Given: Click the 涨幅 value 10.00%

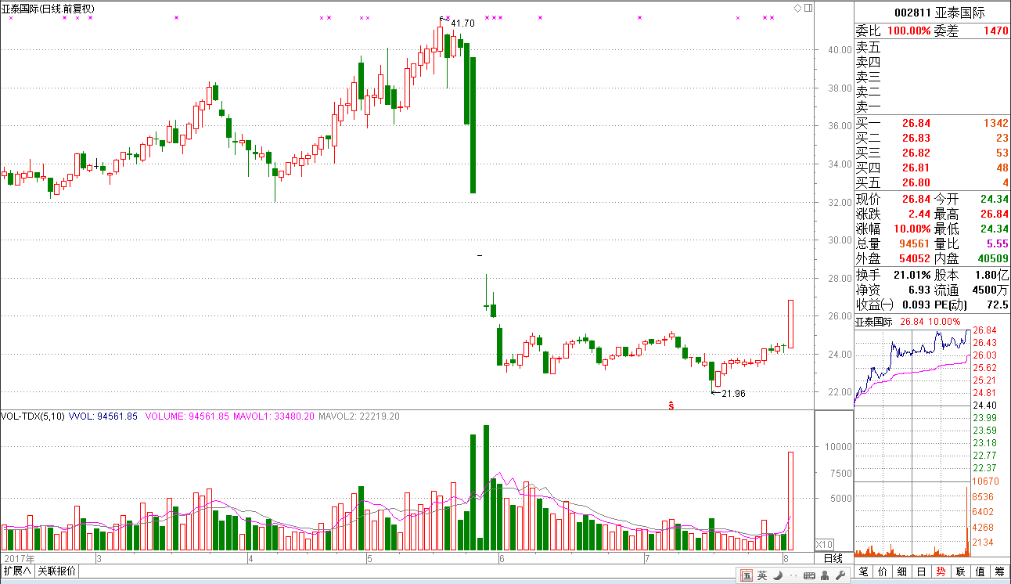Looking at the screenshot, I should 911,229.
